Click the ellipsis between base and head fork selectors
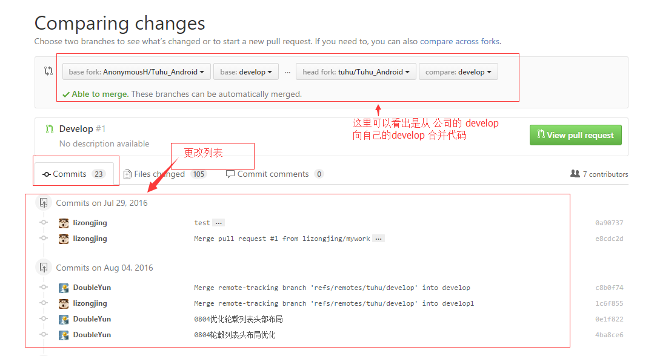This screenshot has height=356, width=657. point(287,73)
